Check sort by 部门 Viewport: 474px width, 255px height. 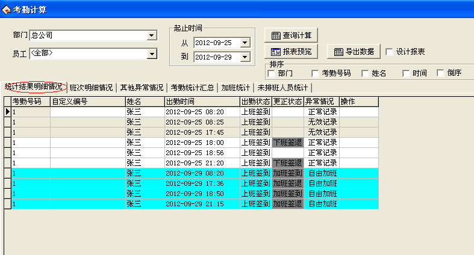click(271, 73)
